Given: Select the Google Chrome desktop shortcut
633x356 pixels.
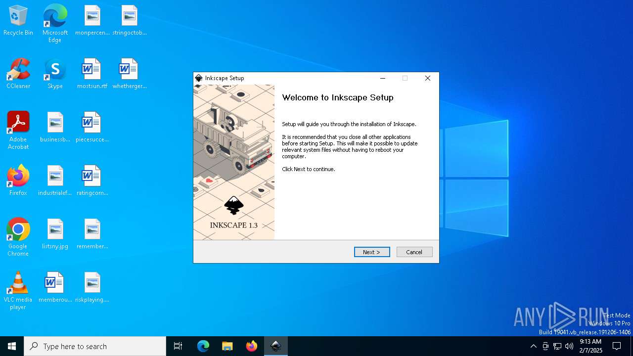Looking at the screenshot, I should click(x=18, y=237).
